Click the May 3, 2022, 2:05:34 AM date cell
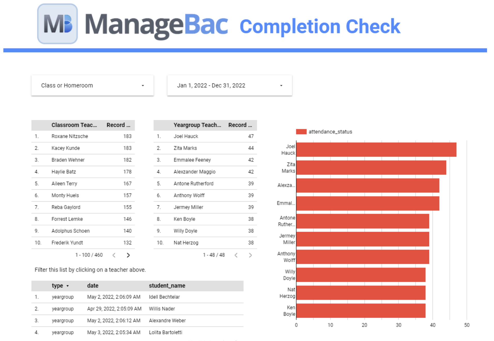494x341 pixels. [x=114, y=332]
